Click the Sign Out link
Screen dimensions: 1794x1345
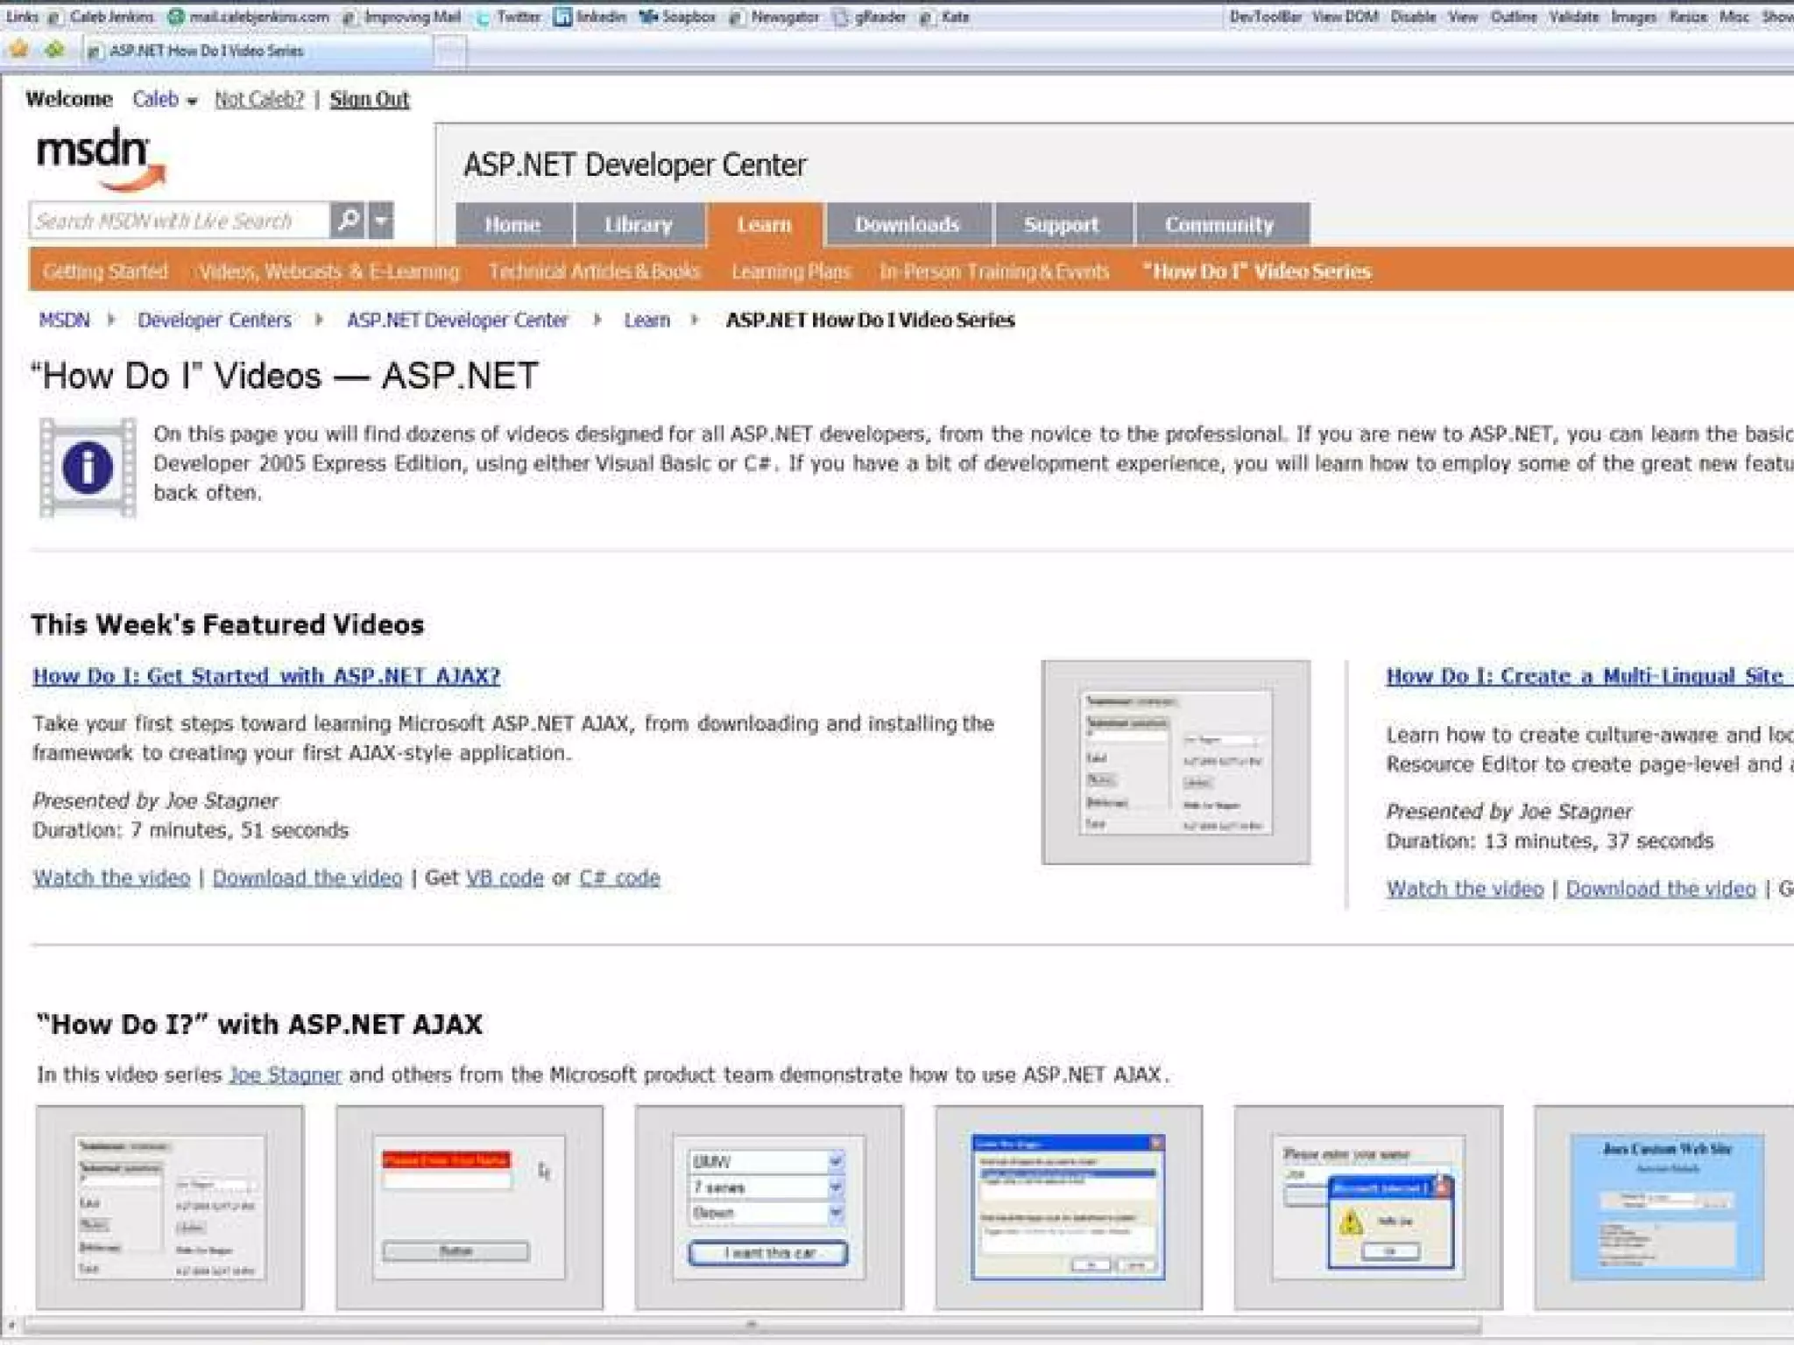click(x=370, y=100)
